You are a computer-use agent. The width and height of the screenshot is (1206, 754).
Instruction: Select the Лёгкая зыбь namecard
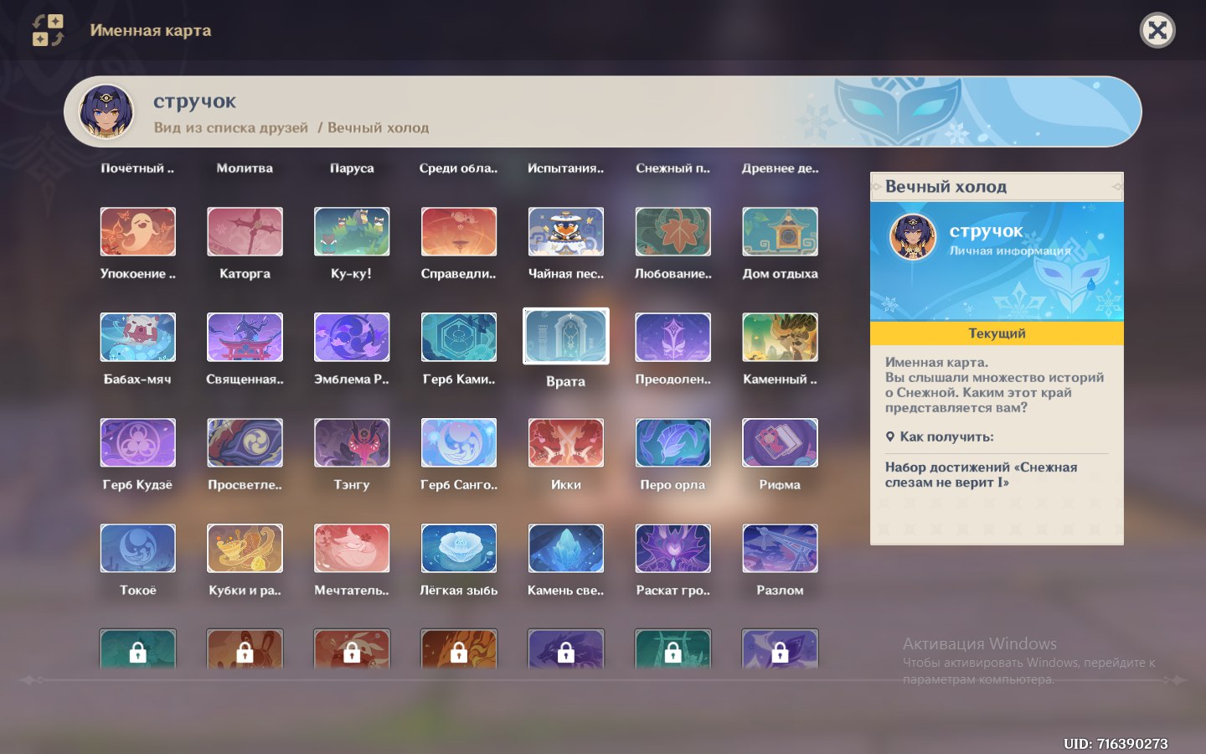click(x=459, y=549)
